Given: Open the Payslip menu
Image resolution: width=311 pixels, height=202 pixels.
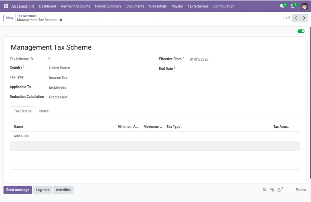Looking at the screenshot, I should click(177, 6).
